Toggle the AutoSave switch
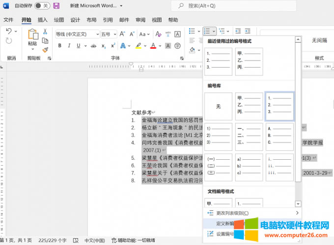 click(x=41, y=6)
